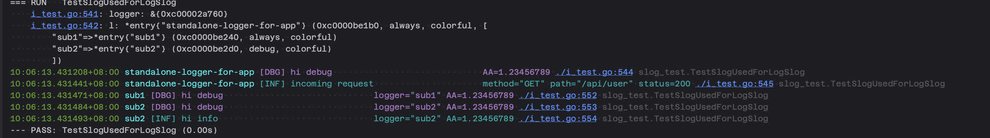Click the [INF] tag before hi info
This screenshot has width=990, height=138.
163,119
